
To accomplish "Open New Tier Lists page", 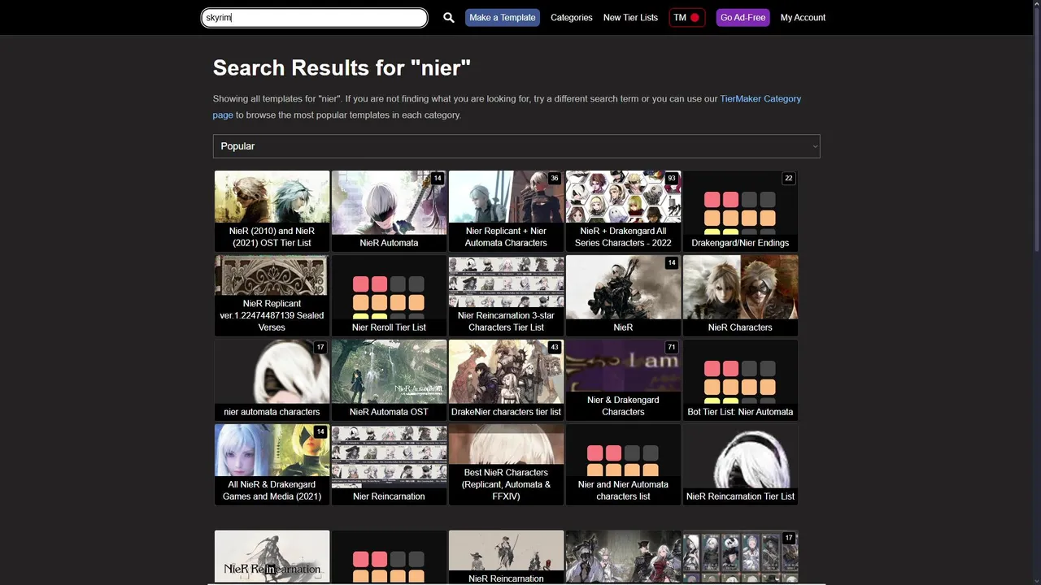I will 630,17.
